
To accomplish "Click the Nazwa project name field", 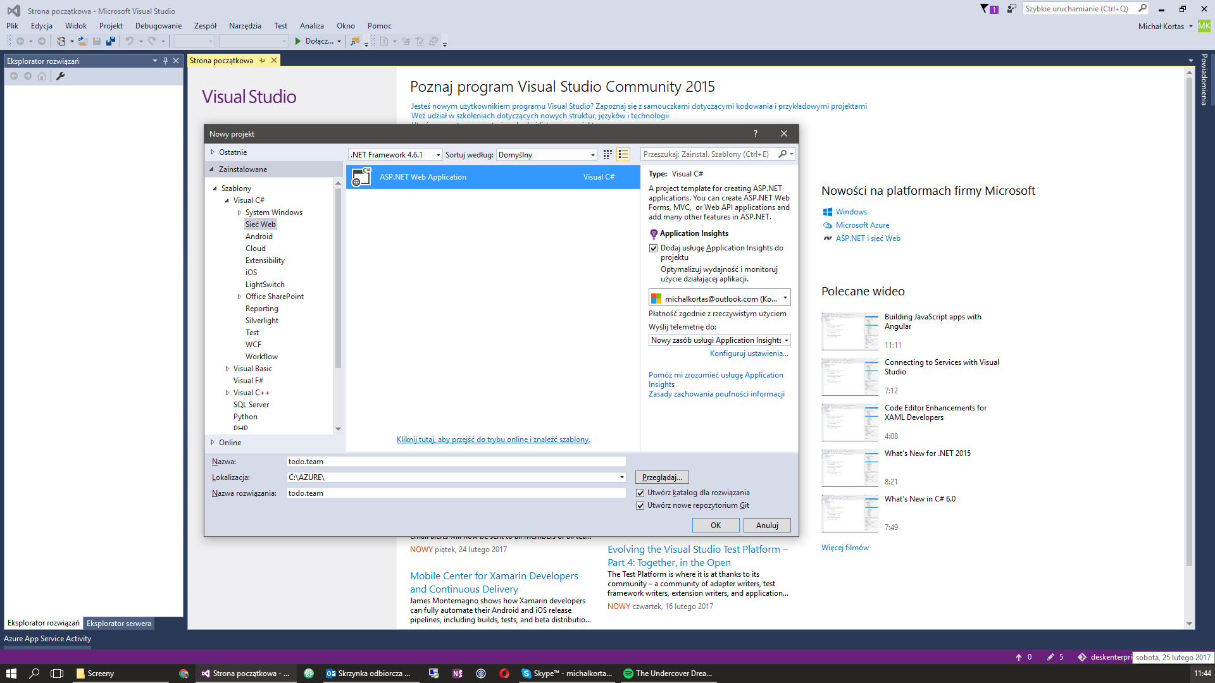I will click(456, 462).
